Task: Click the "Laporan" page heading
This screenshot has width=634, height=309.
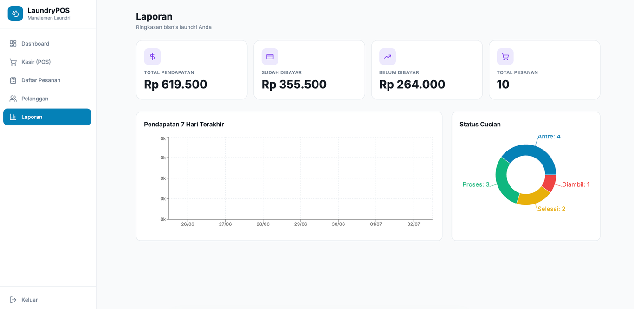Action: [x=154, y=16]
